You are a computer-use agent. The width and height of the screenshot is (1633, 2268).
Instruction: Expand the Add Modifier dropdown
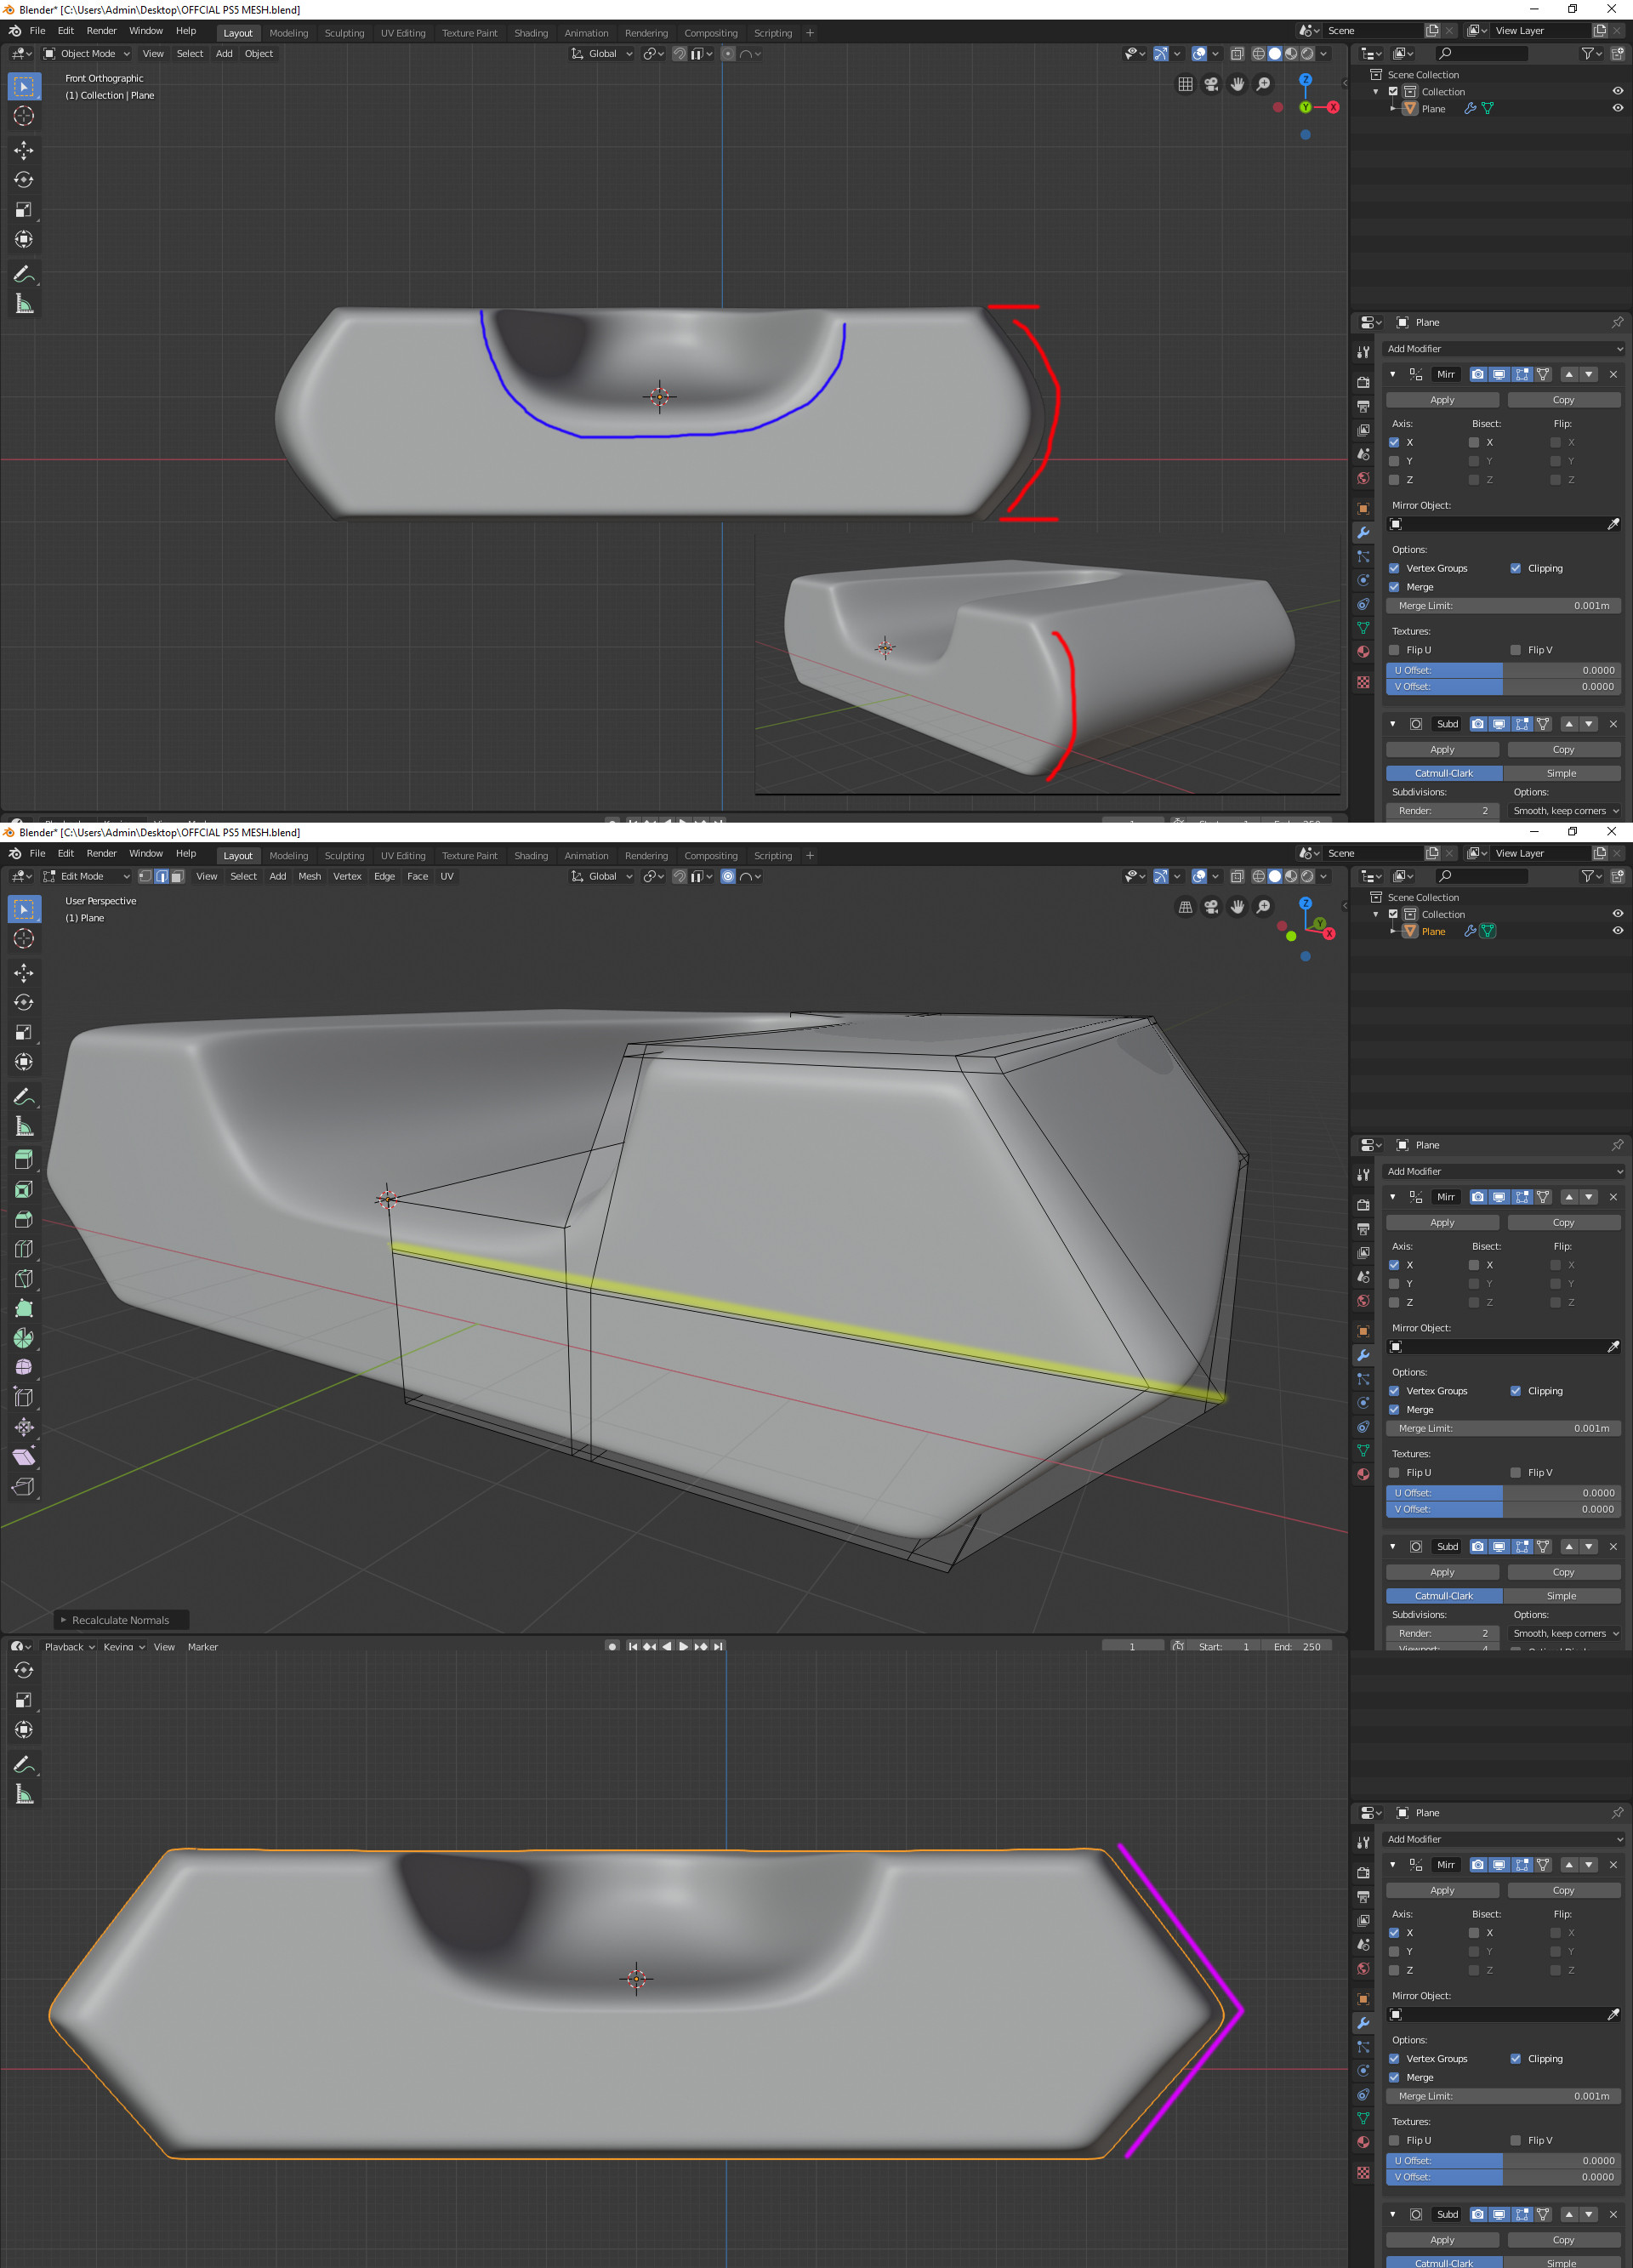(x=1503, y=348)
